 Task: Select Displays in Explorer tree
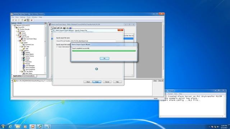click(x=27, y=52)
